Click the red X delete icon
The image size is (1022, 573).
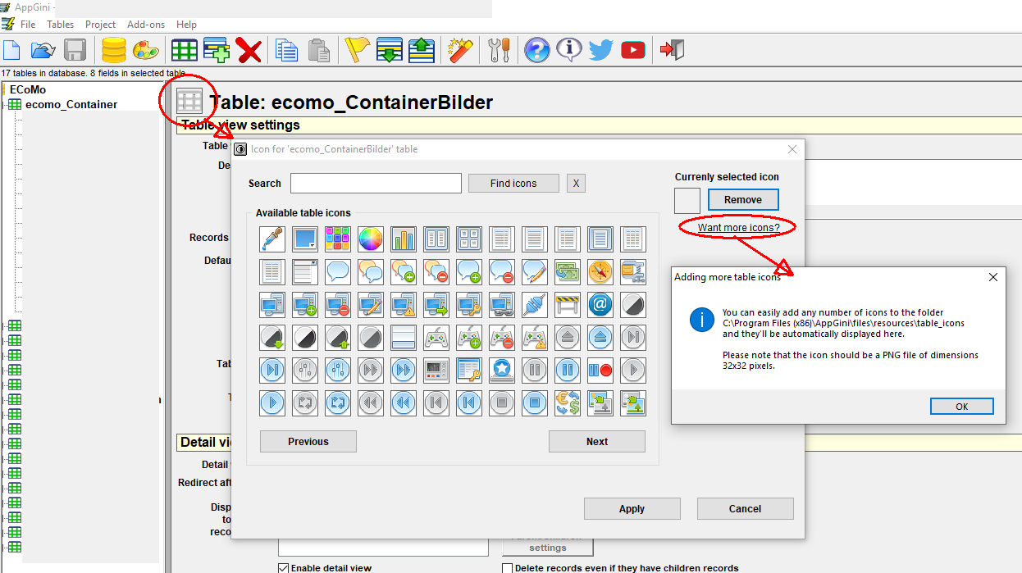pyautogui.click(x=249, y=50)
